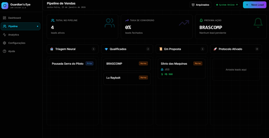Go to Analytics in the sidebar
The image size is (269, 138).
[x=20, y=35]
